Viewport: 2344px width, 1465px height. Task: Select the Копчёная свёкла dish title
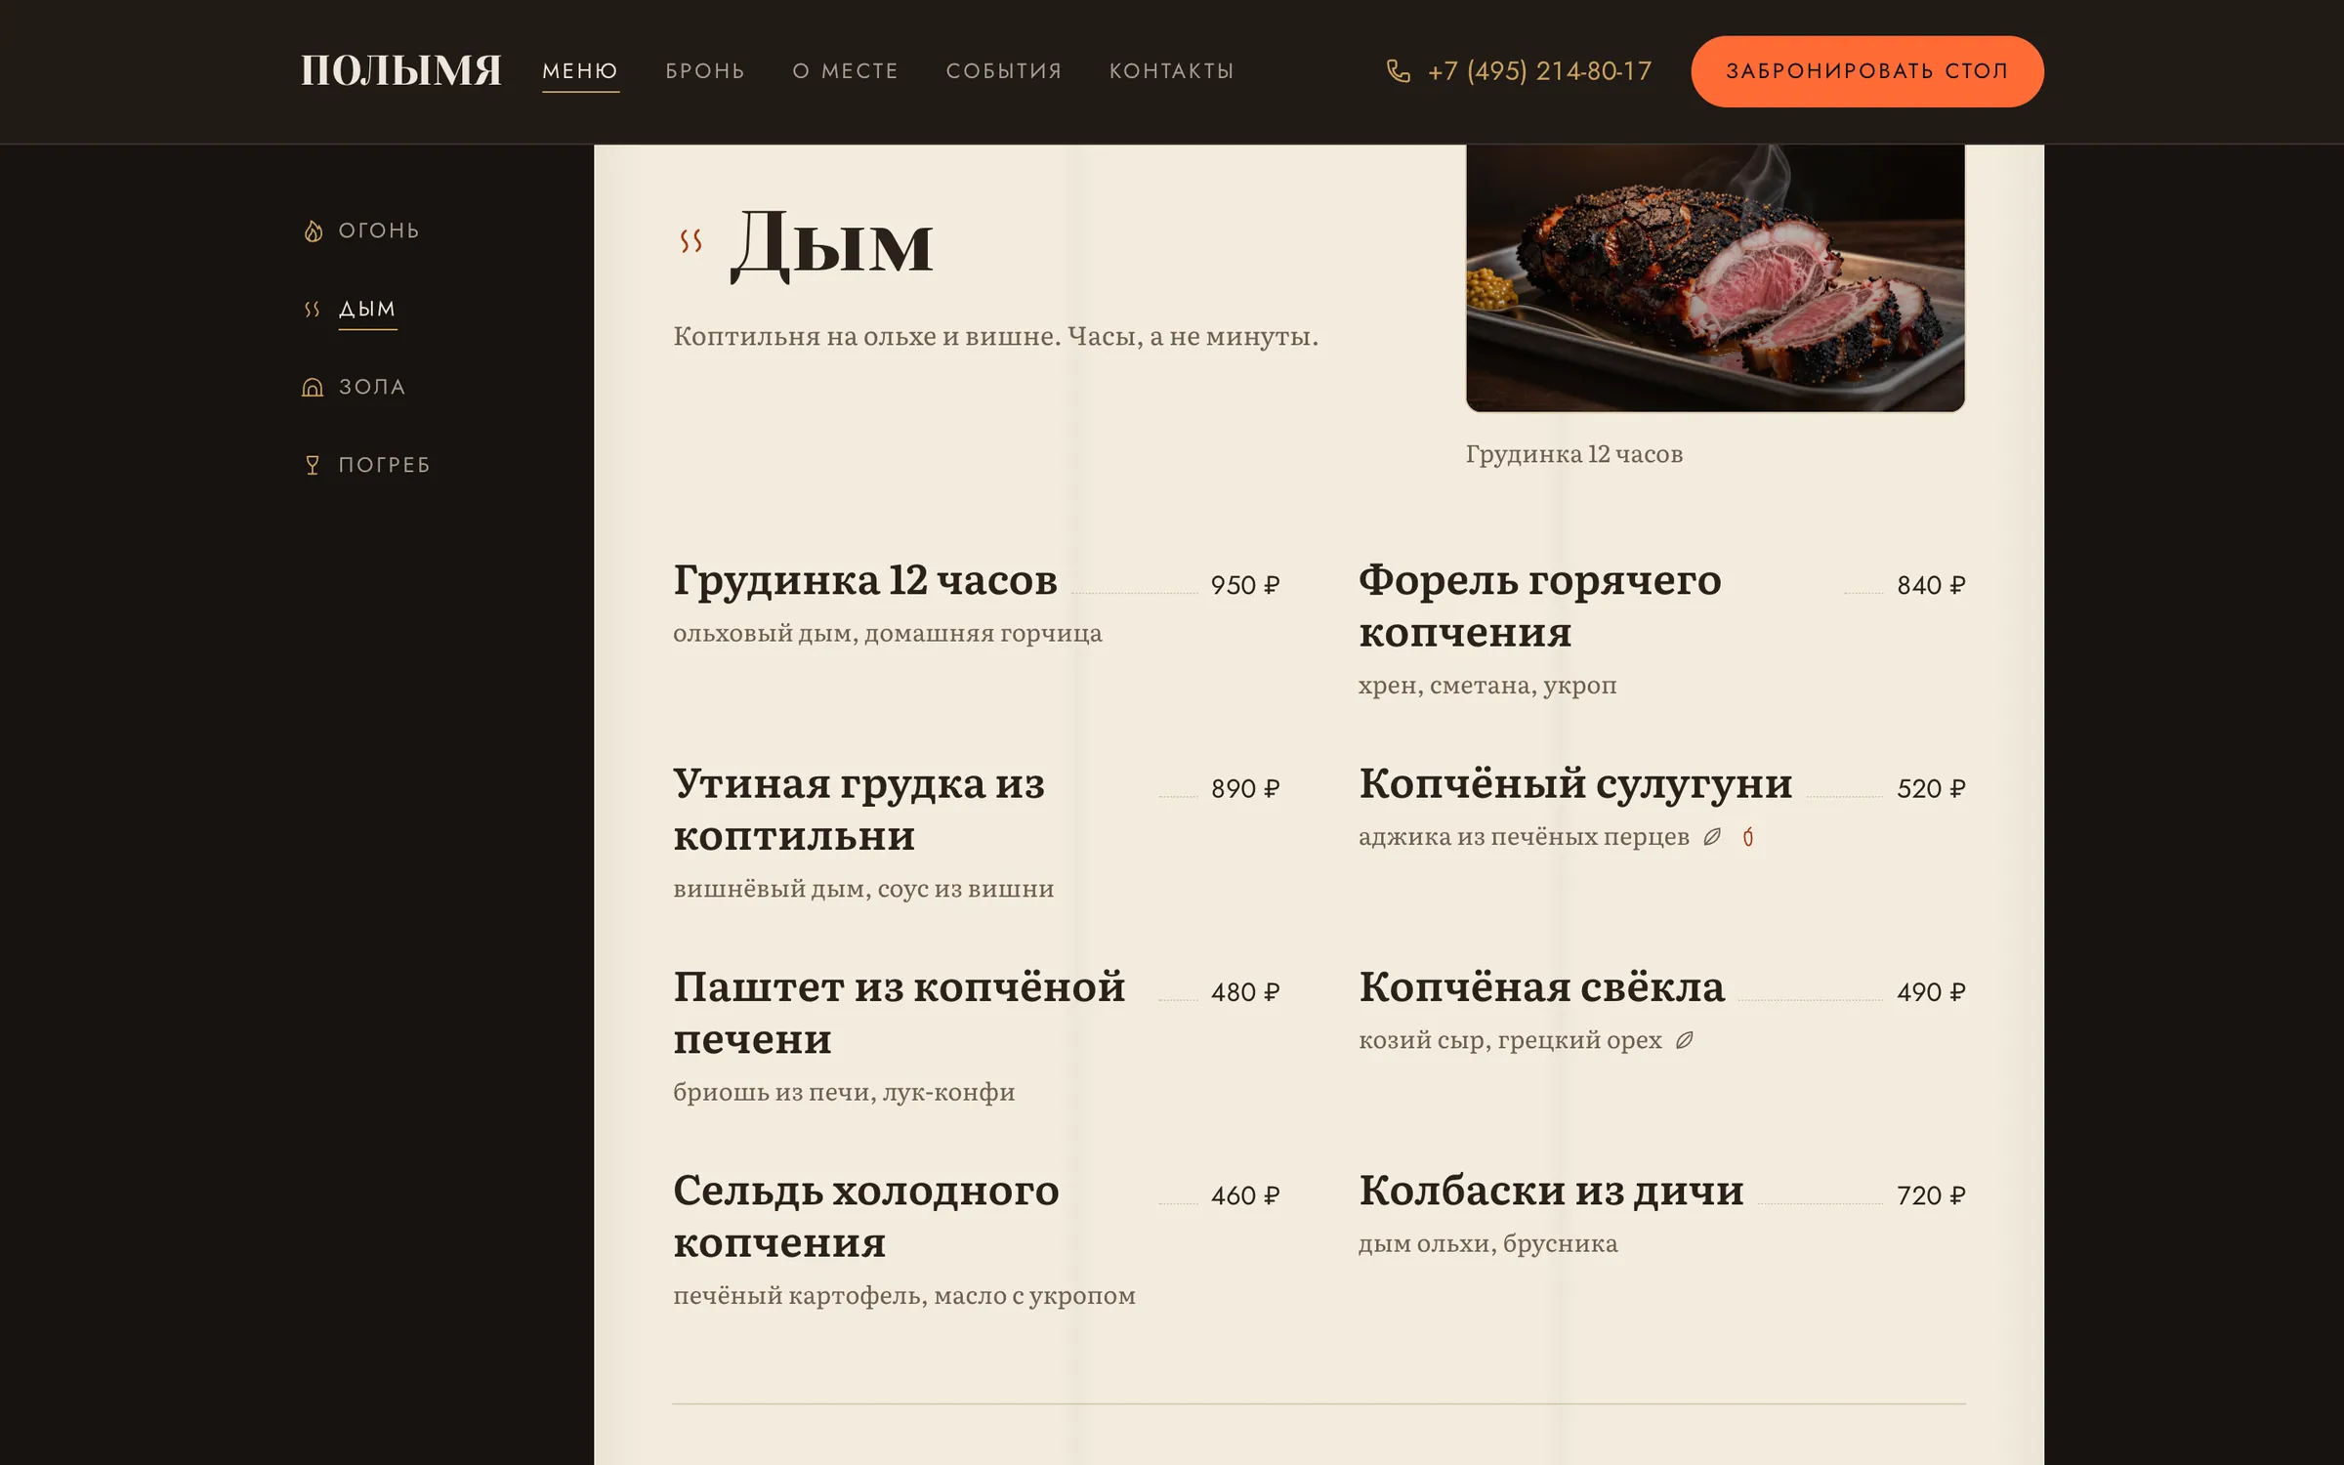pyautogui.click(x=1542, y=987)
